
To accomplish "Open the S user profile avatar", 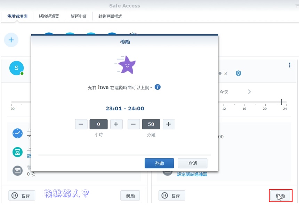I will click(x=16, y=68).
